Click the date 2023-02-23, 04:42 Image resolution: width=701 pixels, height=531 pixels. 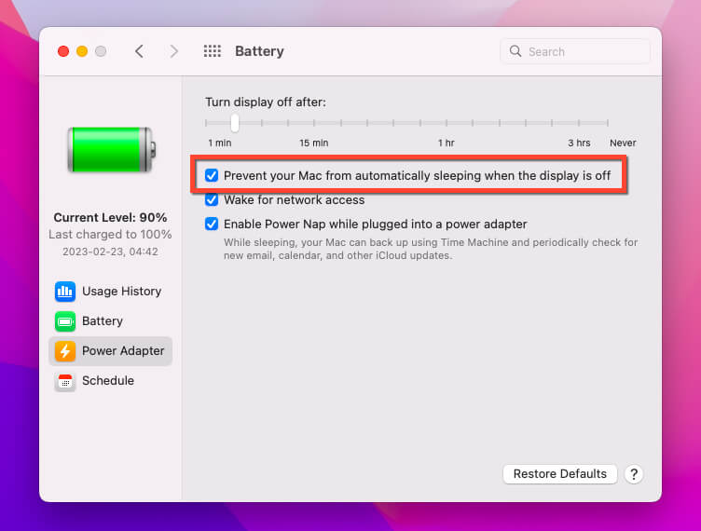click(110, 252)
